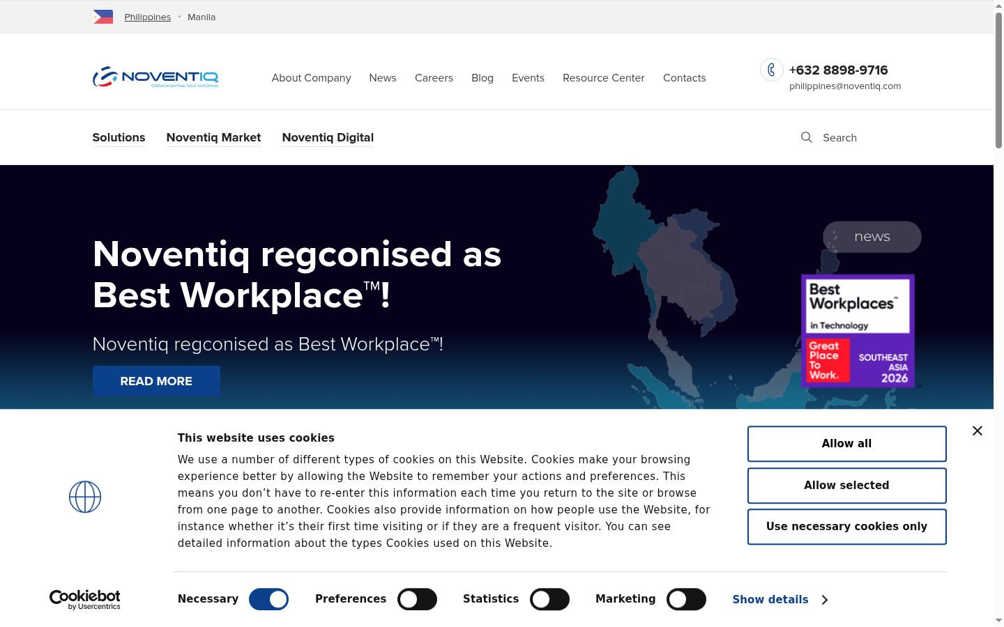Image resolution: width=1004 pixels, height=627 pixels.
Task: Toggle the Necessary cookies switch
Action: tap(268, 599)
